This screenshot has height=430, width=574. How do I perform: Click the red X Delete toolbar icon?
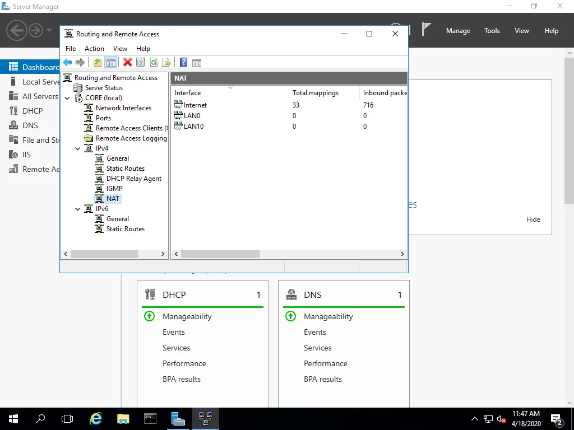point(127,63)
